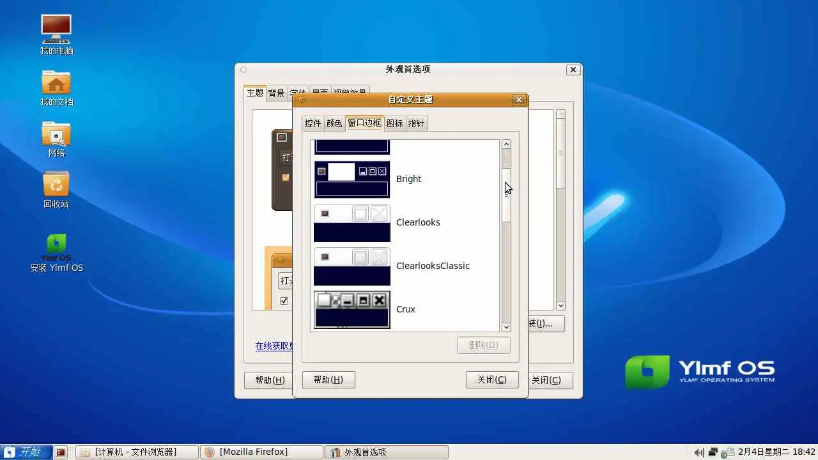Viewport: 818px width, 460px height.
Task: Click the window border list scrollbar thumb
Action: coord(507,195)
